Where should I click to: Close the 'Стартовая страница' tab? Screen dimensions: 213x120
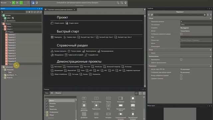74,10
